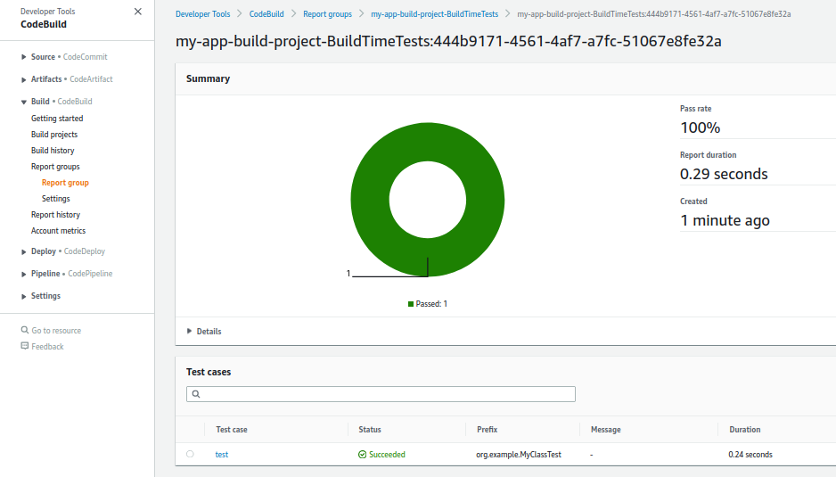The height and width of the screenshot is (477, 836).
Task: Expand the Pipeline CodePipeline section
Action: (x=24, y=274)
